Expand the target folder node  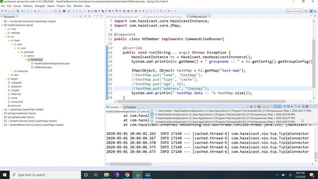(x=5, y=79)
